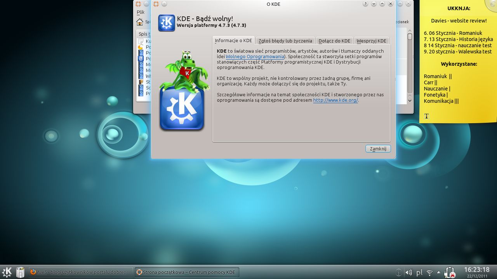Open the 'Dołącz do KDE' tab
This screenshot has height=279, width=497.
tap(334, 41)
